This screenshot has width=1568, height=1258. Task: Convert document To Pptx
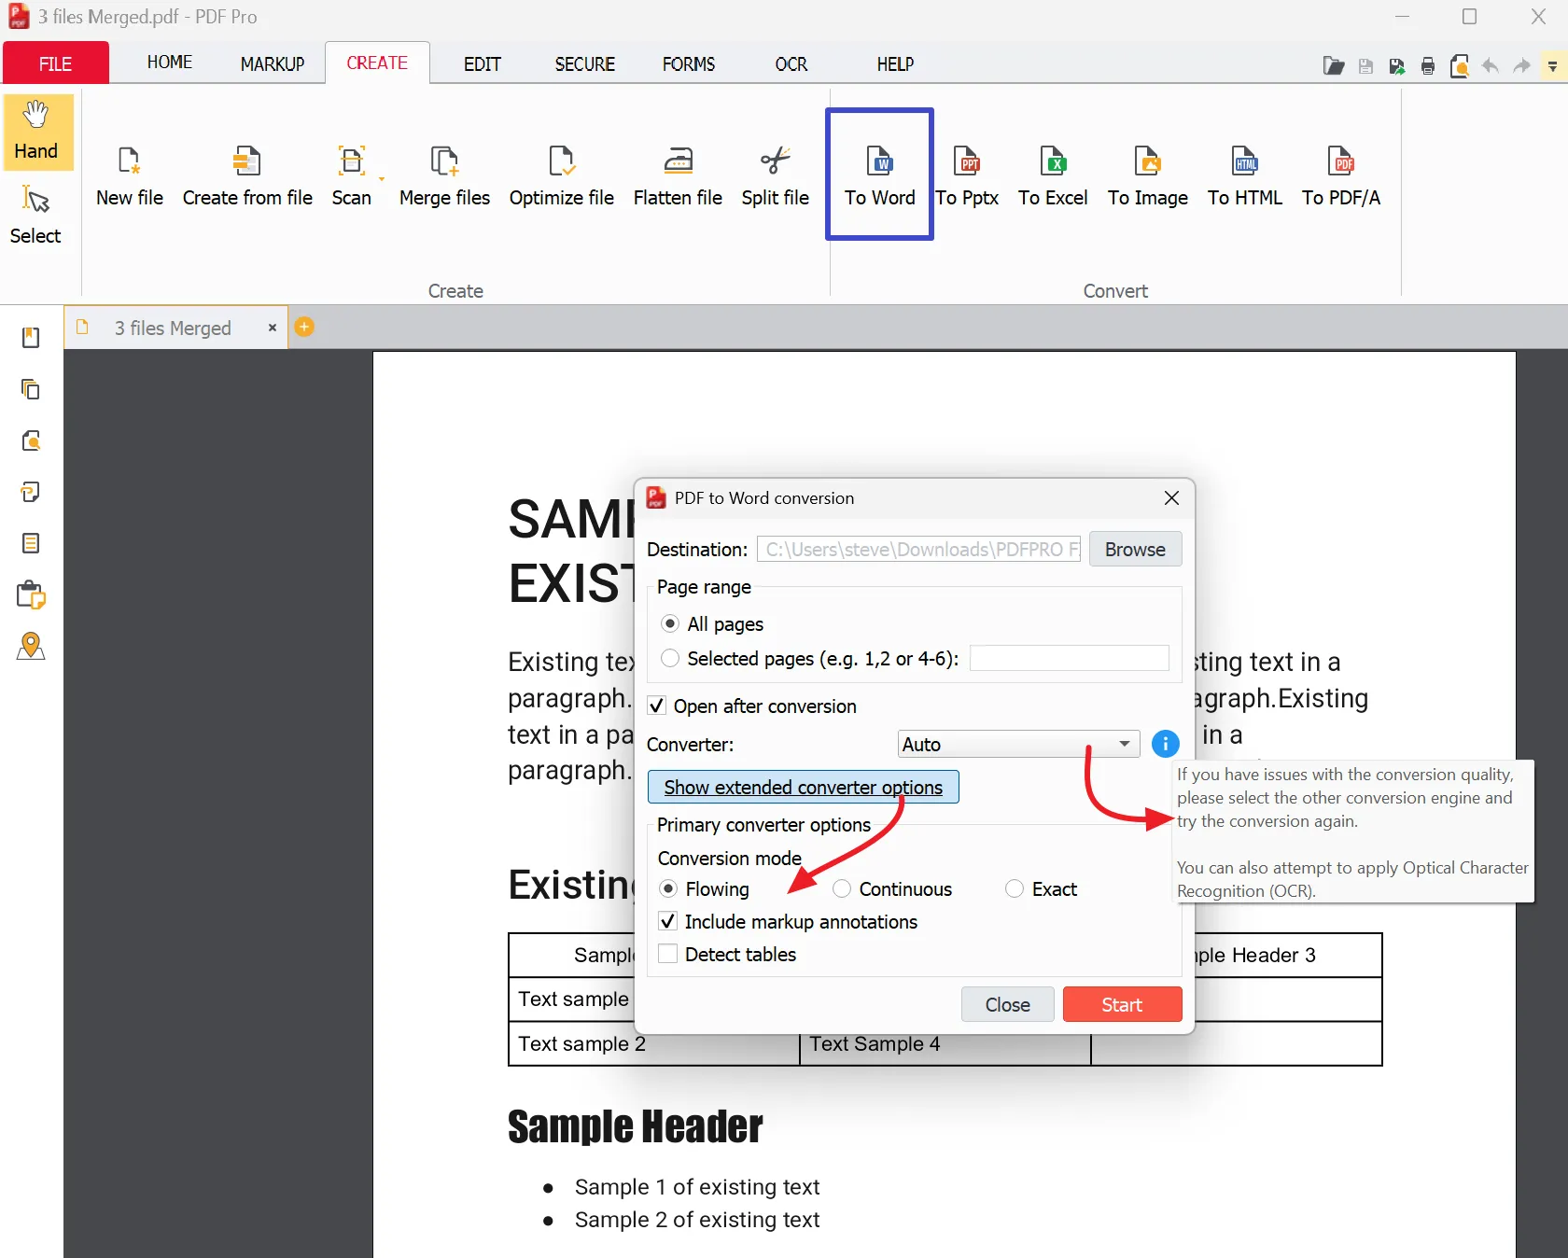point(967,175)
